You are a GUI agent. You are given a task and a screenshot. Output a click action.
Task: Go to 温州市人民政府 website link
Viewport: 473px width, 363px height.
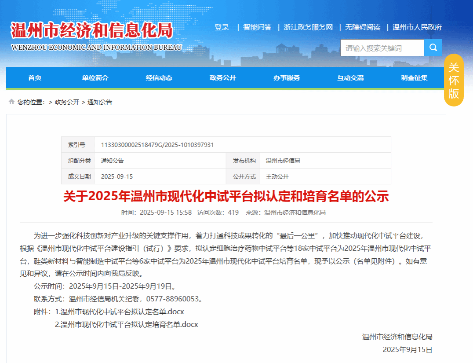[417, 27]
